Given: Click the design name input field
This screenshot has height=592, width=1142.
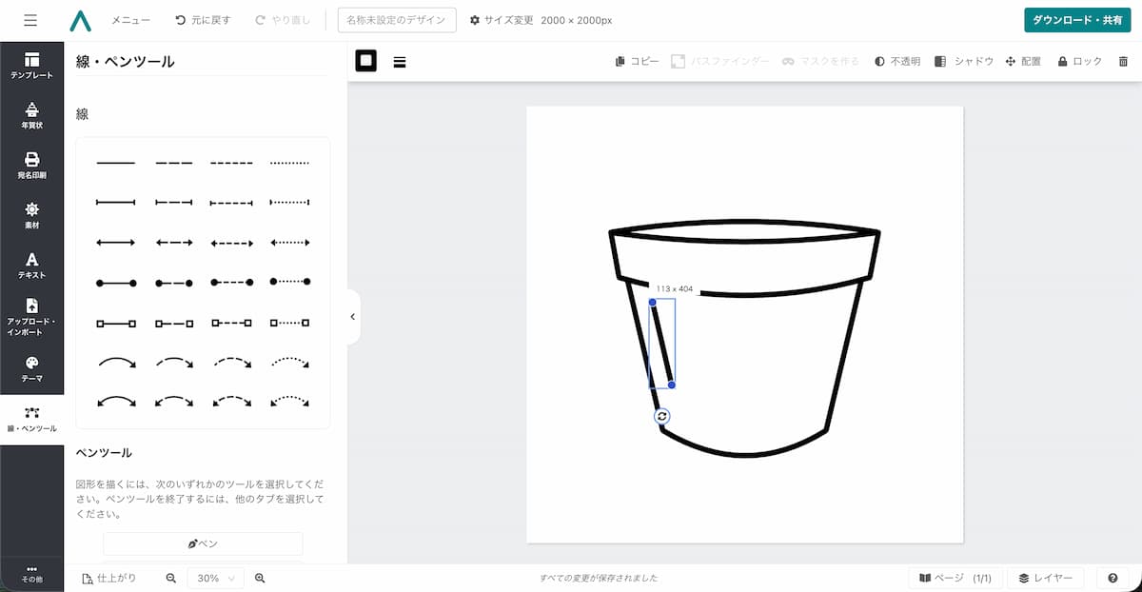Looking at the screenshot, I should pos(397,20).
